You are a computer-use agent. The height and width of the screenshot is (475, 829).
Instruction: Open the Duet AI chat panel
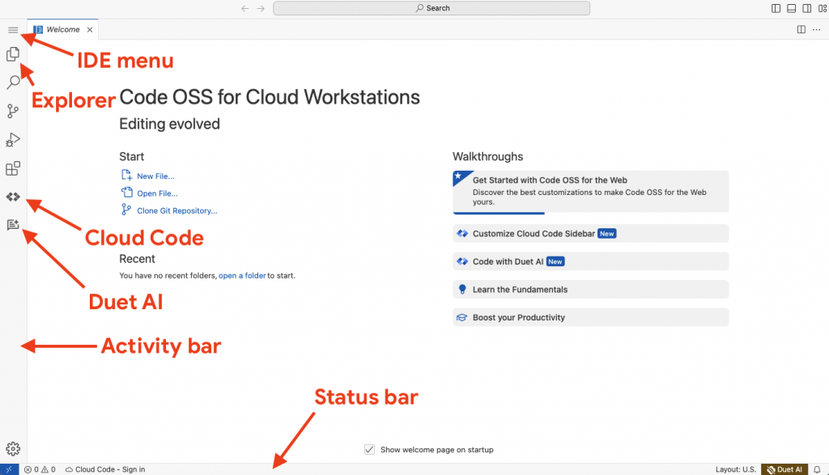point(13,225)
